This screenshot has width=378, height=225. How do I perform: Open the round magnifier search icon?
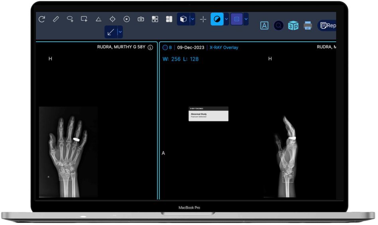[278, 26]
